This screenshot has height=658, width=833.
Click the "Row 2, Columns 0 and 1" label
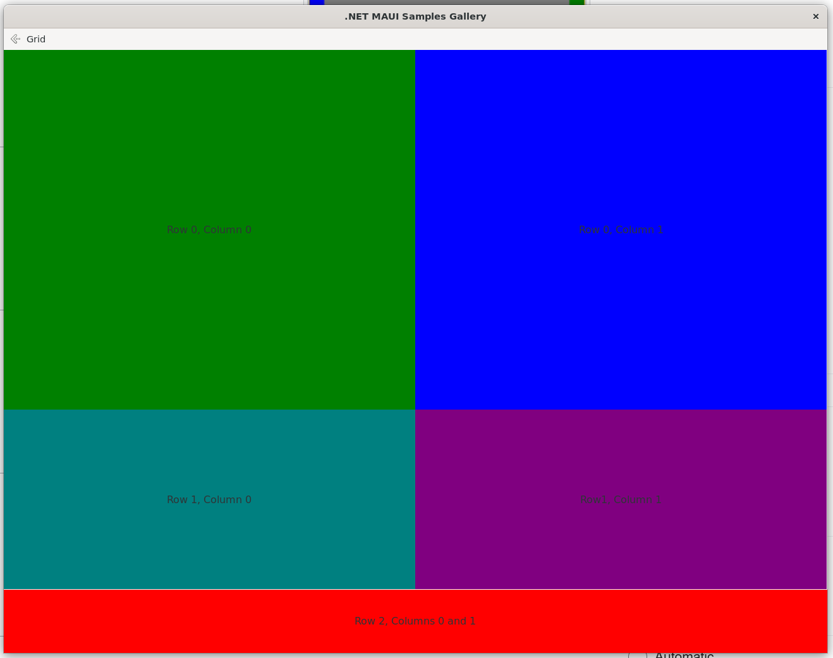415,621
